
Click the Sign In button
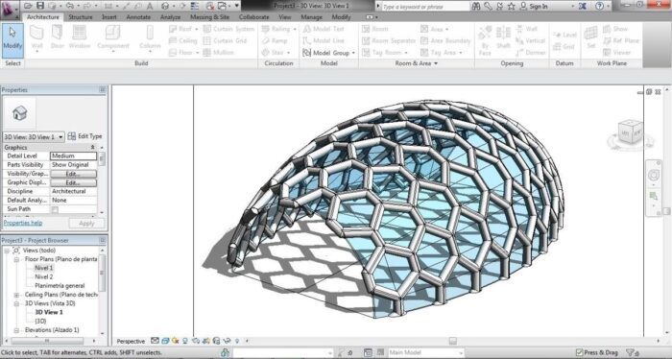click(x=534, y=6)
